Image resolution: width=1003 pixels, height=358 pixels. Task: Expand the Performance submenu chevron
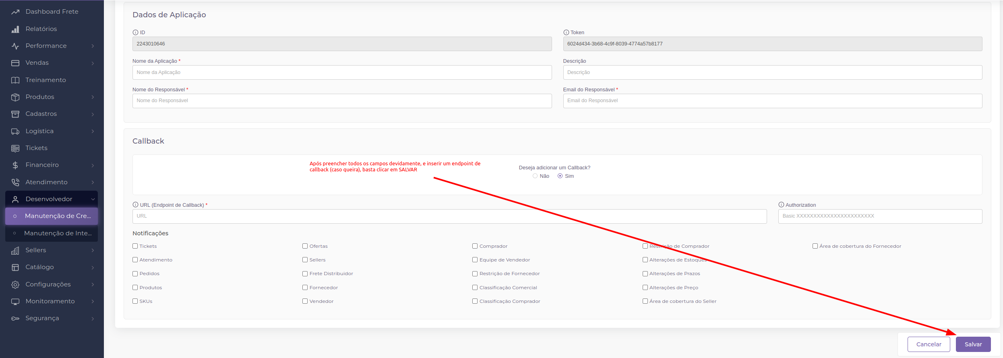tap(93, 46)
